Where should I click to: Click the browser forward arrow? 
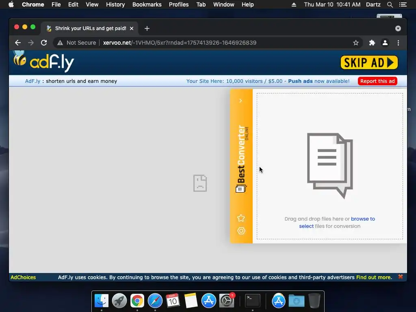coord(31,43)
